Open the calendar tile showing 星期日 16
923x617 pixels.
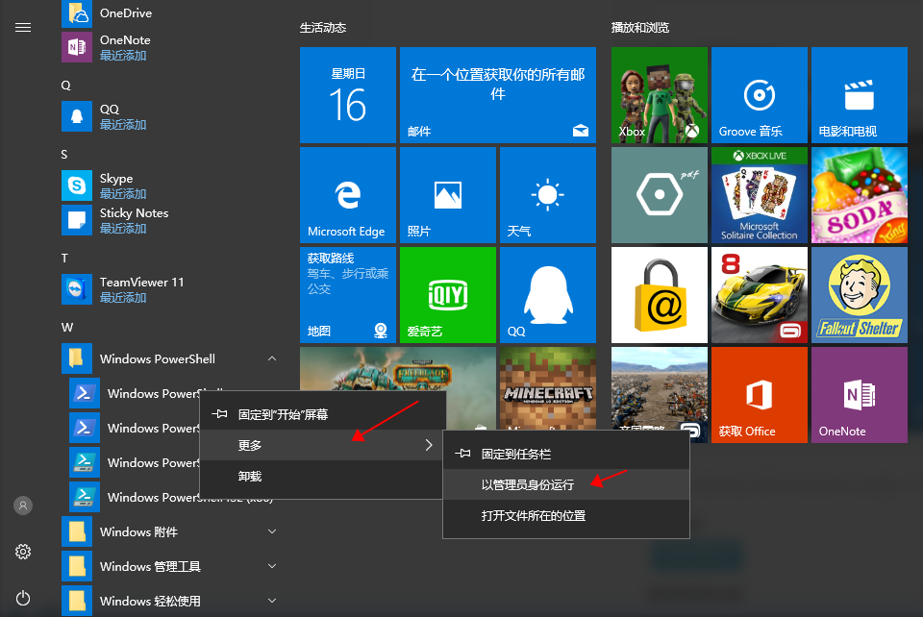[348, 95]
